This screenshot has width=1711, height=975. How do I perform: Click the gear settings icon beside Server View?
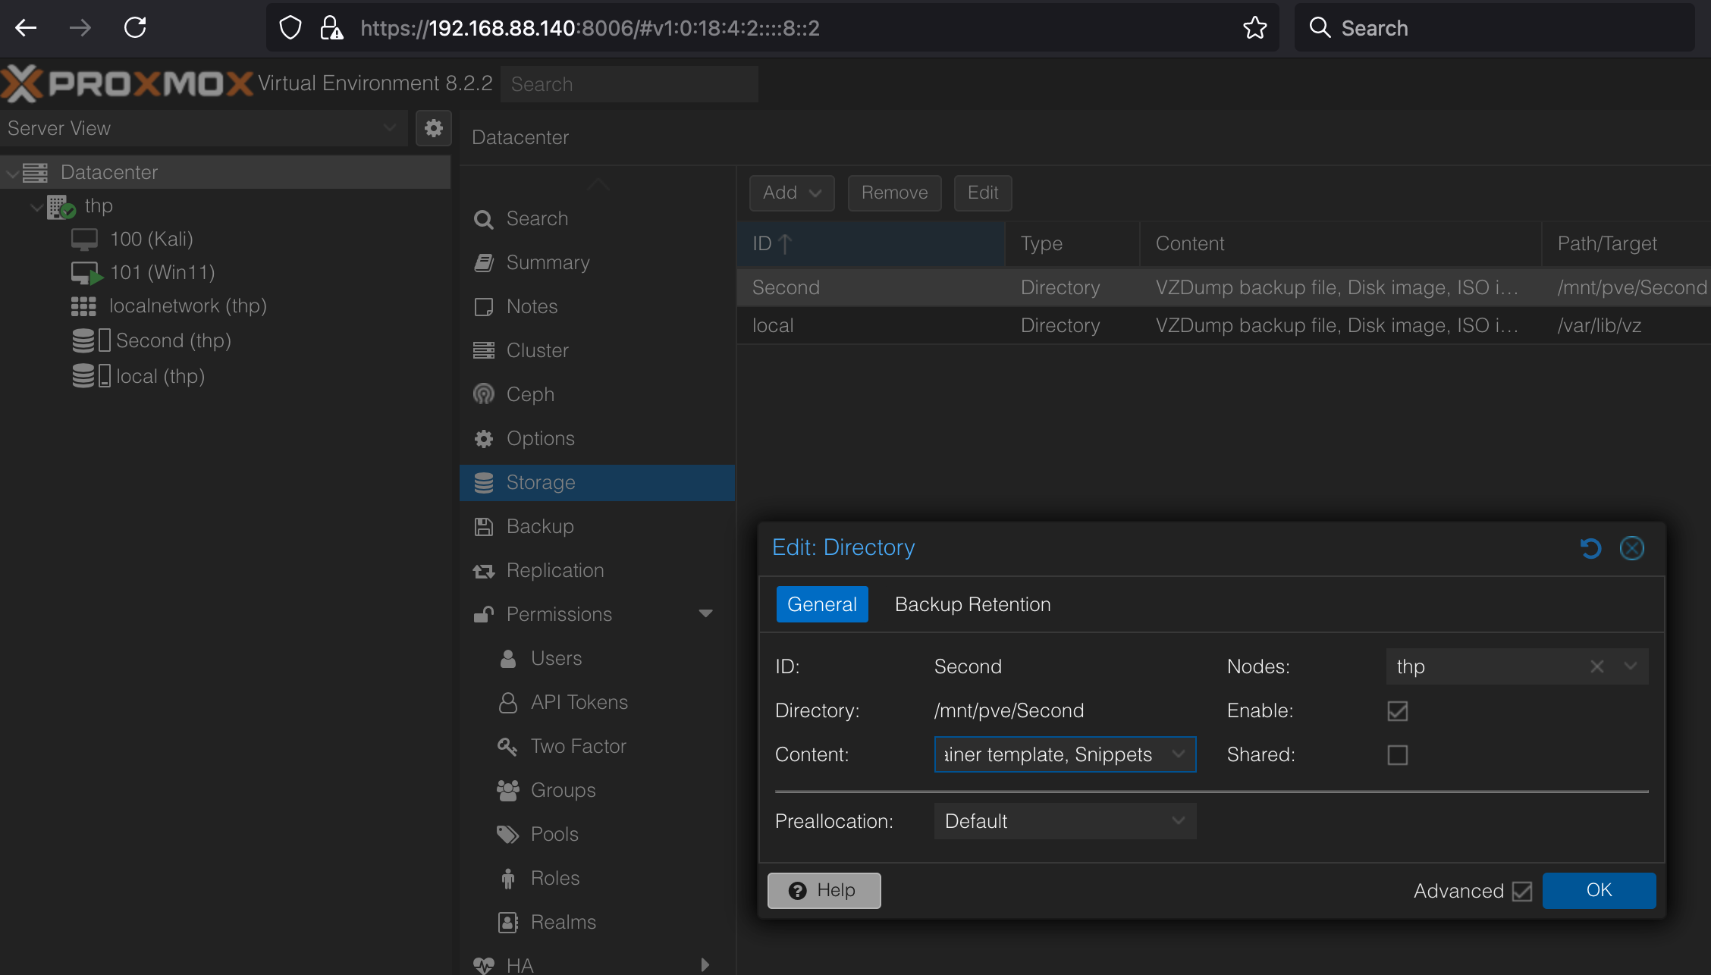click(x=433, y=128)
